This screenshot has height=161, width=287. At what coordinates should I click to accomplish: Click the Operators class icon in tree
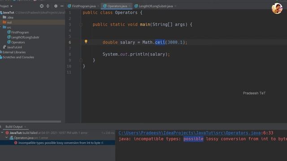pos(9,42)
